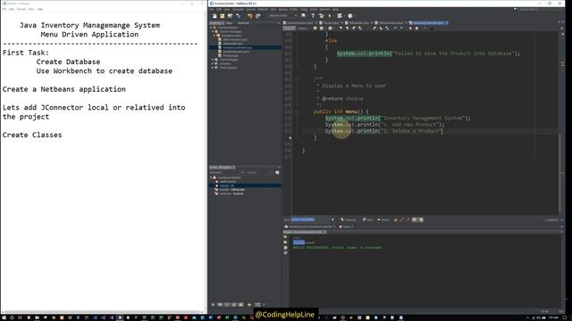The height and width of the screenshot is (321, 572).
Task: Toggle Regular Expression in the find bar
Action: coord(408,220)
